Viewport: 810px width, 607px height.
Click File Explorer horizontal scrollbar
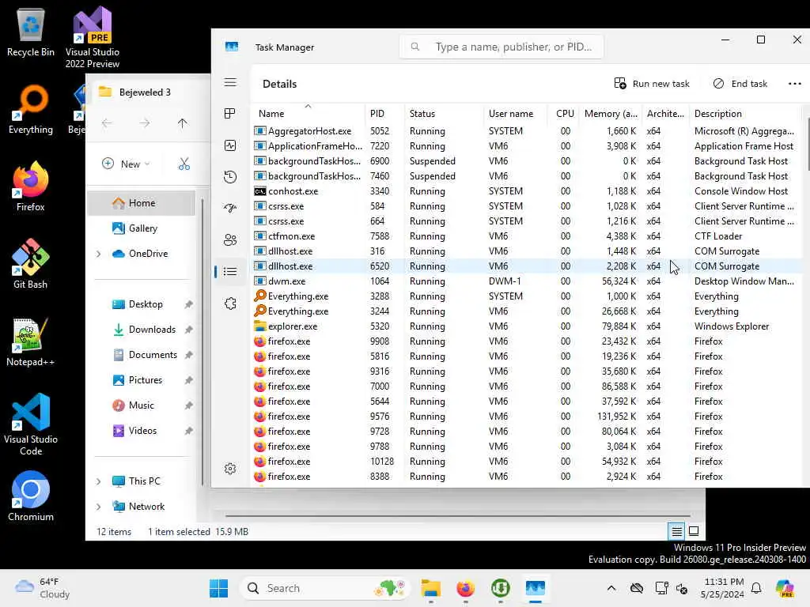pyautogui.click(x=458, y=515)
